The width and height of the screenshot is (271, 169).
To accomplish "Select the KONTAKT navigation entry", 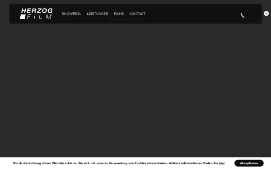I will pos(137,14).
